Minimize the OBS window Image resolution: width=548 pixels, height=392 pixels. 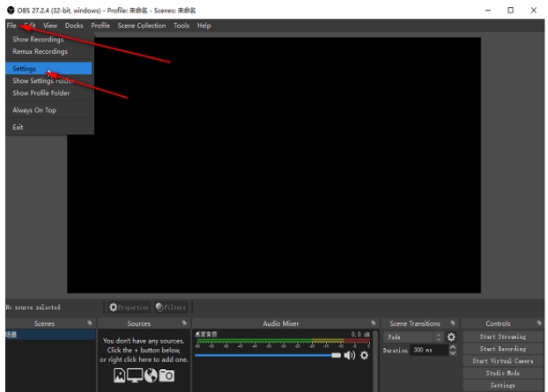coord(488,11)
